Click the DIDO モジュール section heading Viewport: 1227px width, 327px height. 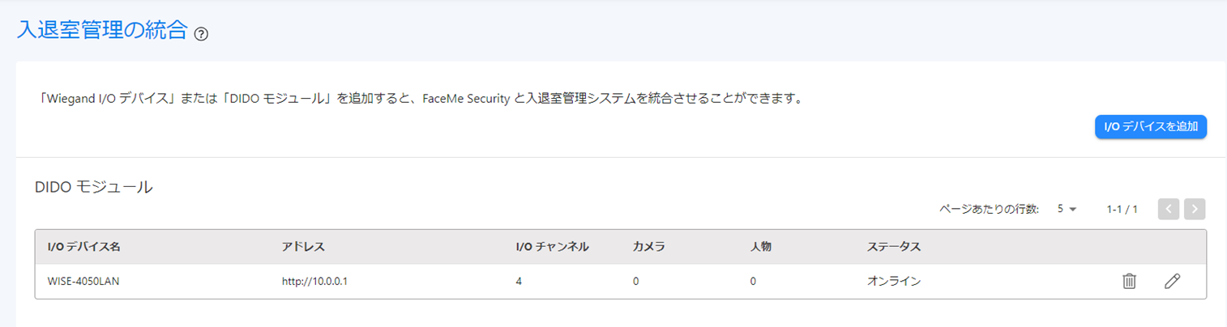[x=93, y=187]
